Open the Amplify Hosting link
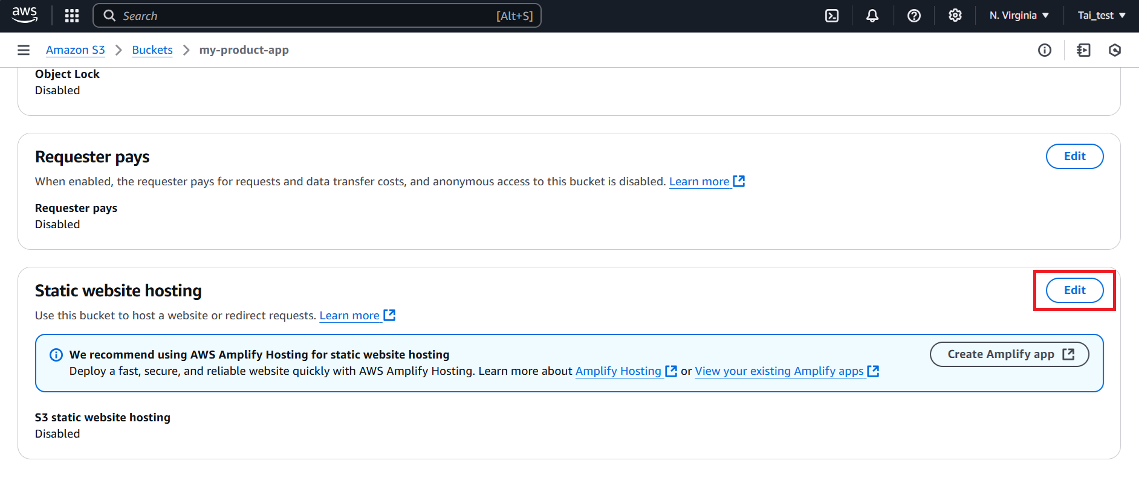The height and width of the screenshot is (504, 1139). (618, 371)
